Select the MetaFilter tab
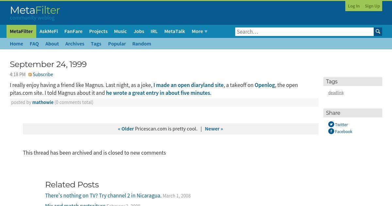392x206 pixels. click(x=21, y=31)
